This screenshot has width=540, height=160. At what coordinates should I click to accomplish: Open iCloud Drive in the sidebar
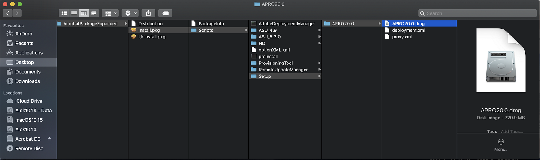[28, 101]
